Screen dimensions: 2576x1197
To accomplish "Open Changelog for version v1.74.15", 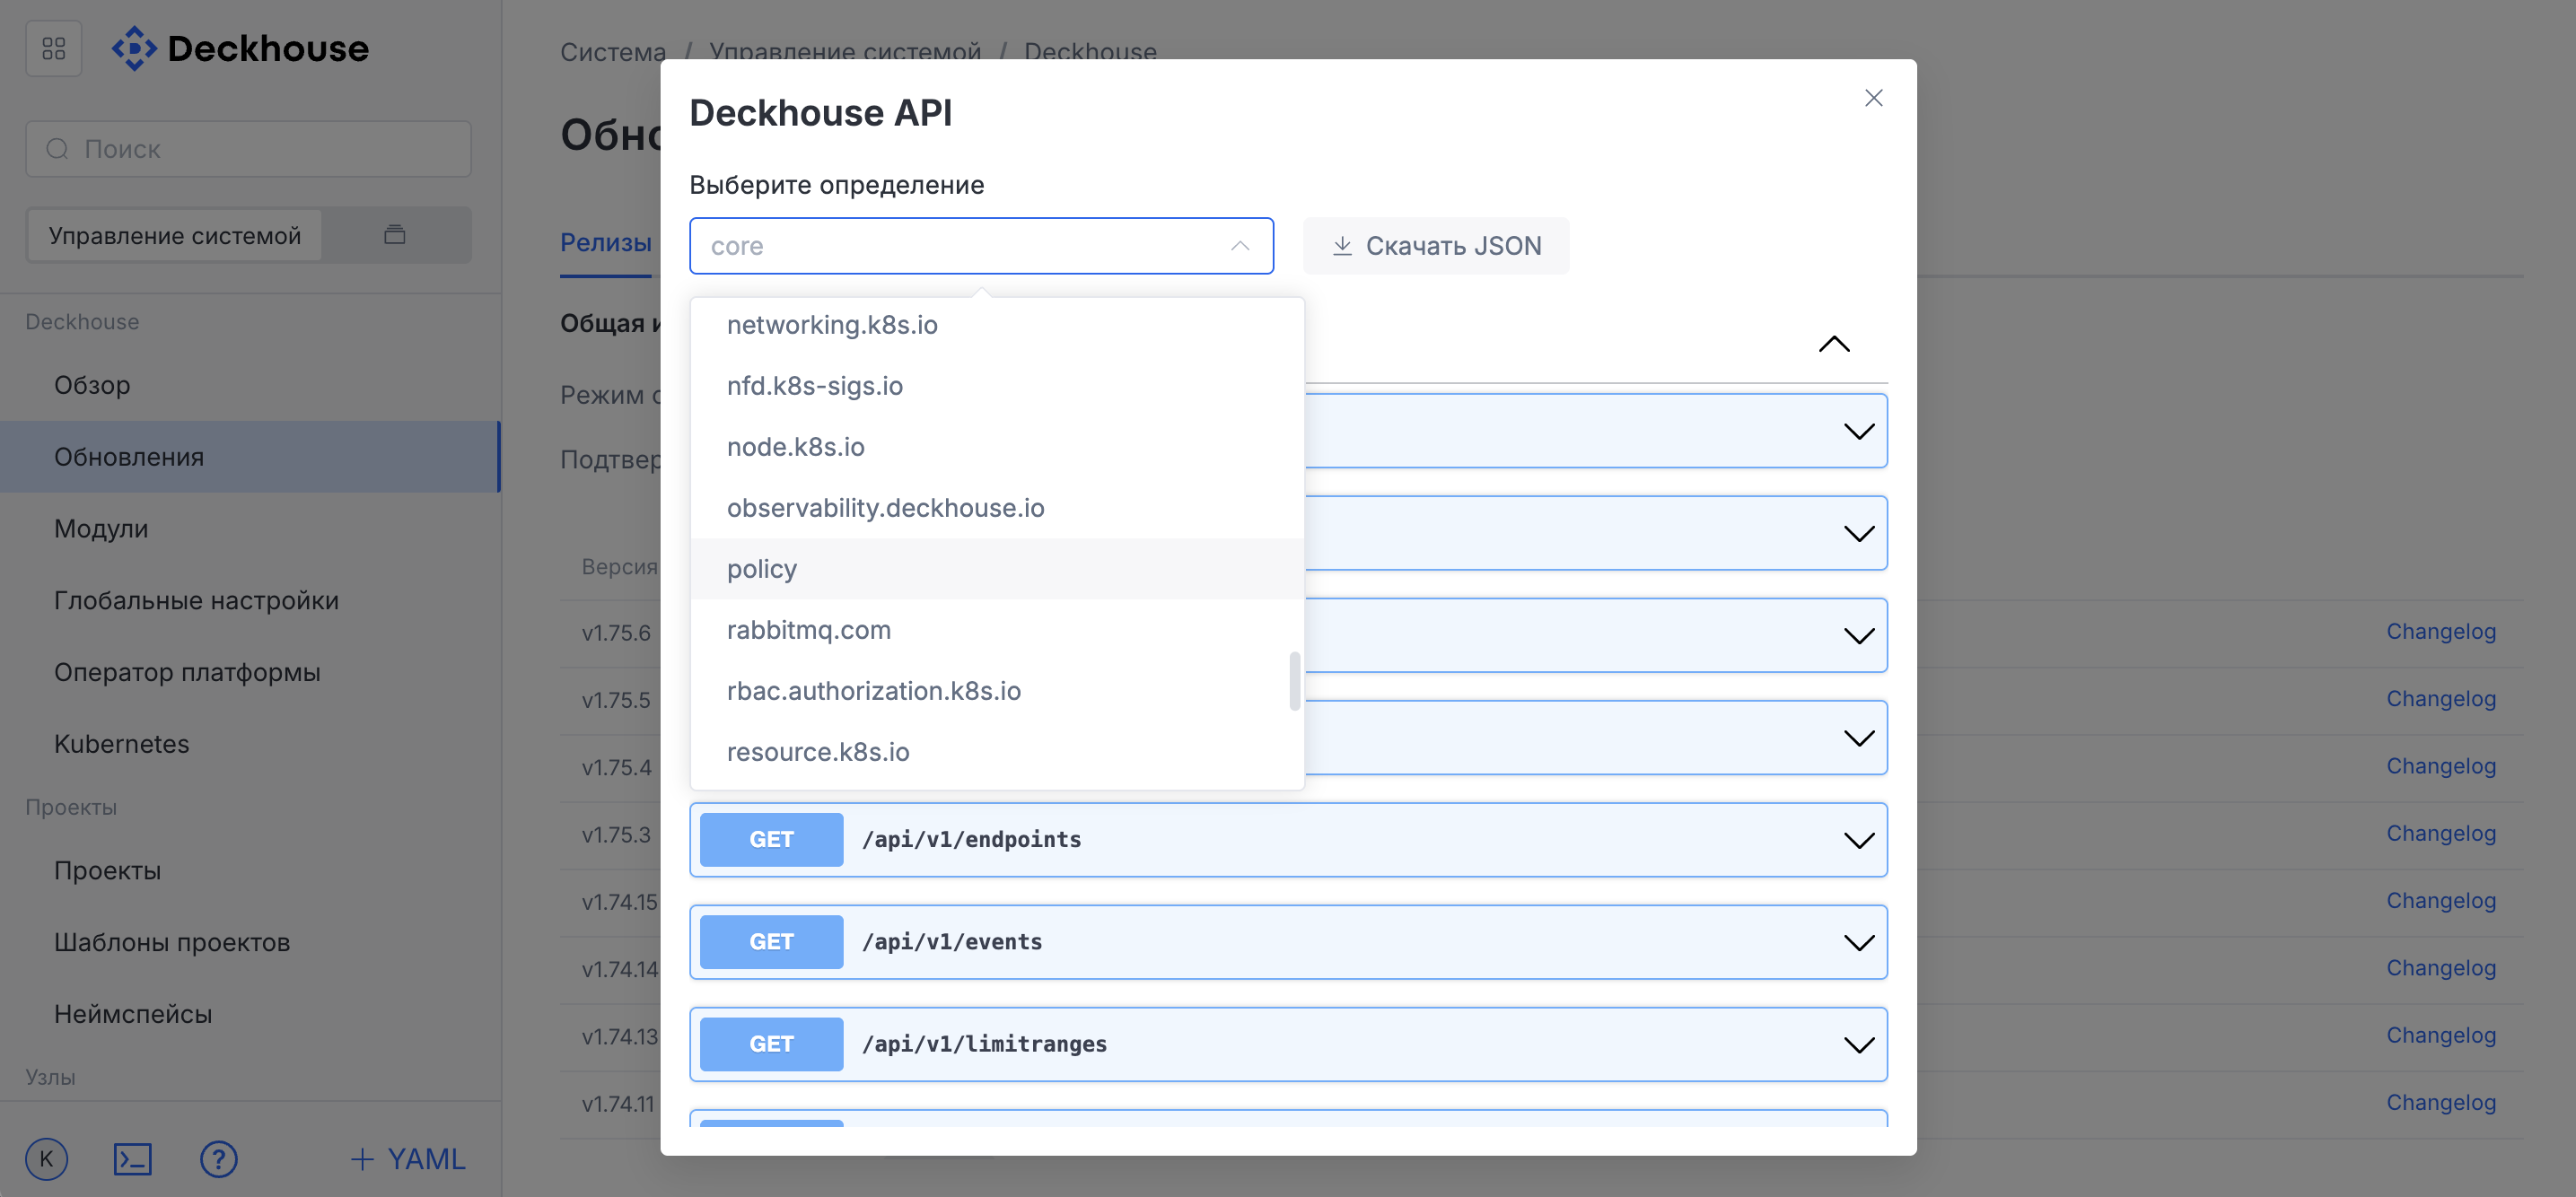I will point(2441,901).
